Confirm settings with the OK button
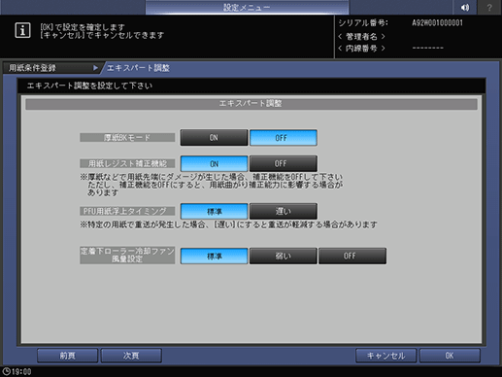Image resolution: width=502 pixels, height=377 pixels. tap(450, 356)
